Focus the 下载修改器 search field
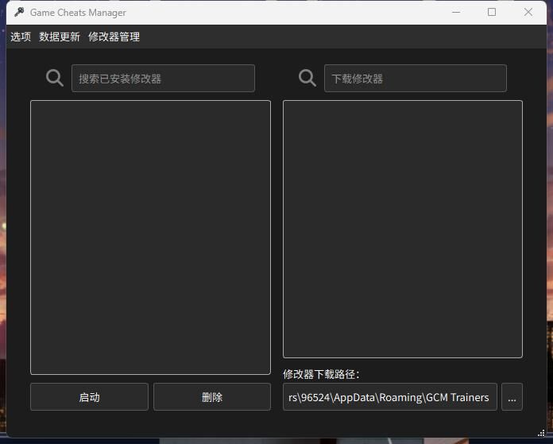 [x=415, y=79]
